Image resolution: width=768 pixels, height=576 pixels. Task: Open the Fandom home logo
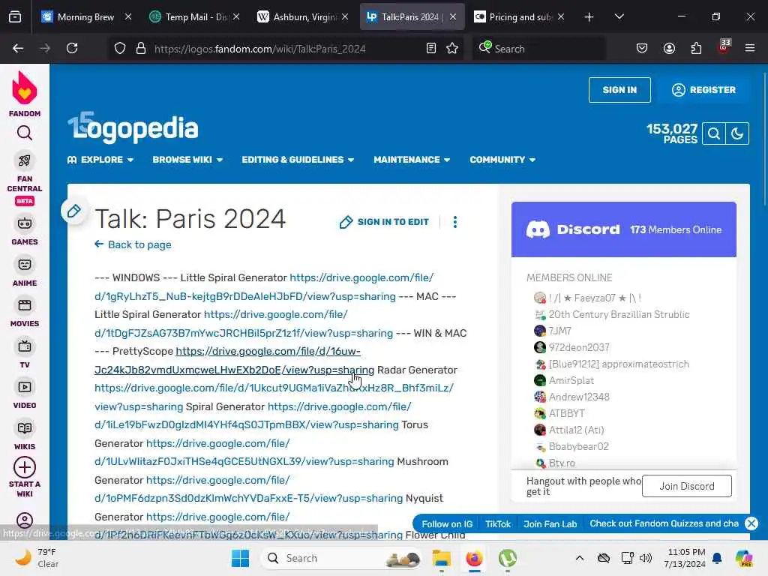tap(25, 94)
